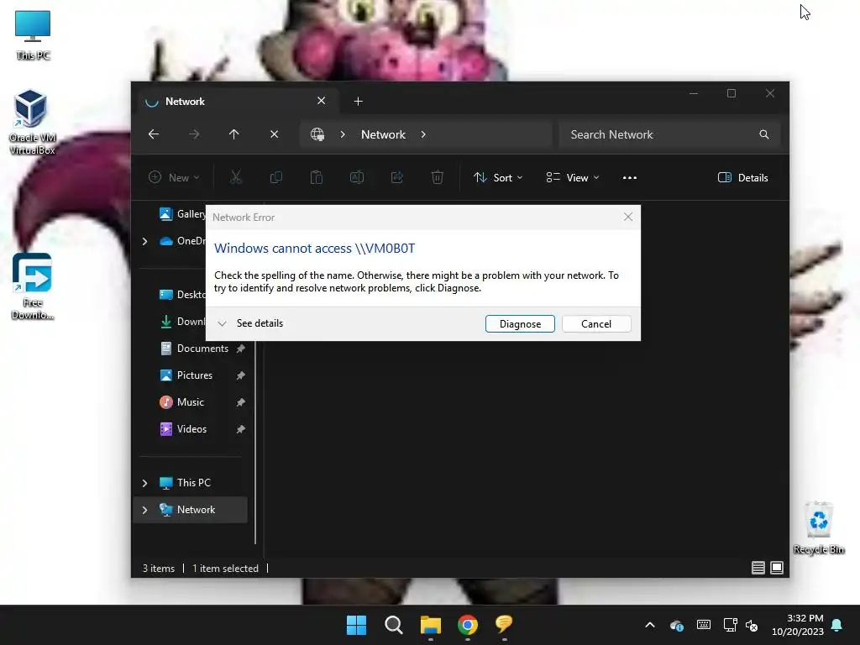
Task: Click the Copy icon in toolbar
Action: point(275,178)
